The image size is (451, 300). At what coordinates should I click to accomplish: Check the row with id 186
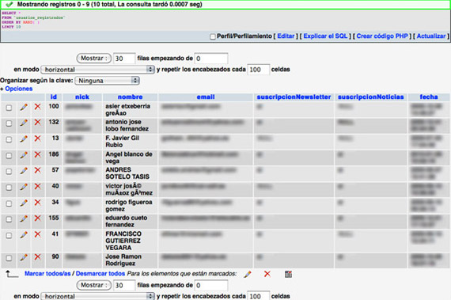[9, 156]
